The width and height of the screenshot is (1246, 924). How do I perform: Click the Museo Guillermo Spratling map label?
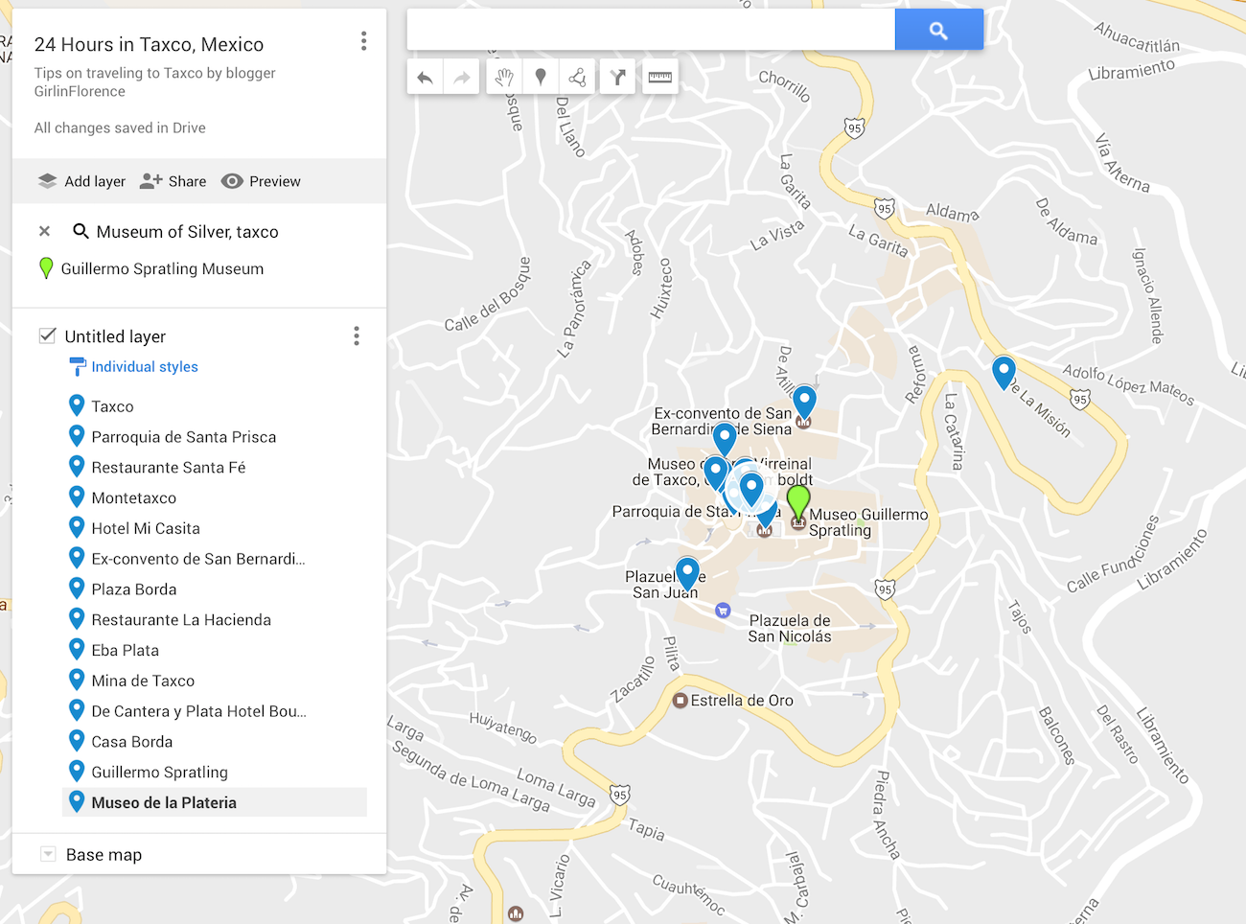point(868,522)
